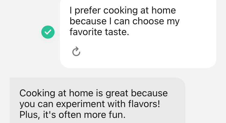
Task: Tap the line "you can experiment with flavors!"
Action: point(89,104)
